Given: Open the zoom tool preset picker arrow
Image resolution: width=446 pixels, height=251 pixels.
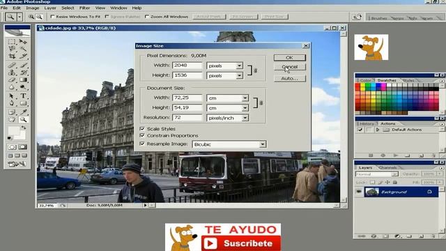Looking at the screenshot, I should coord(20,17).
